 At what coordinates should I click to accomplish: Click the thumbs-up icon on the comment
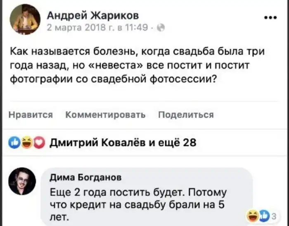[263, 215]
